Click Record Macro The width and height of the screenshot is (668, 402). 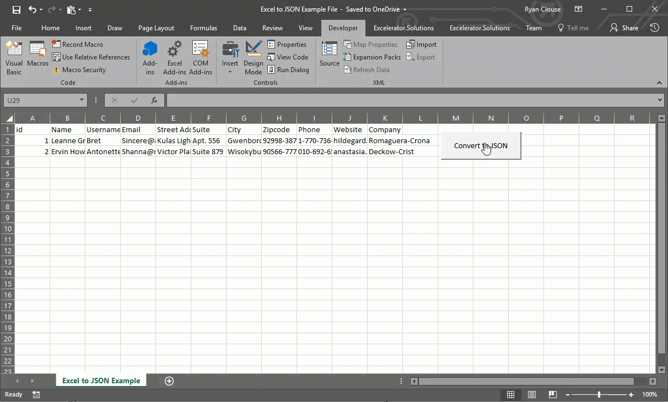(x=78, y=44)
